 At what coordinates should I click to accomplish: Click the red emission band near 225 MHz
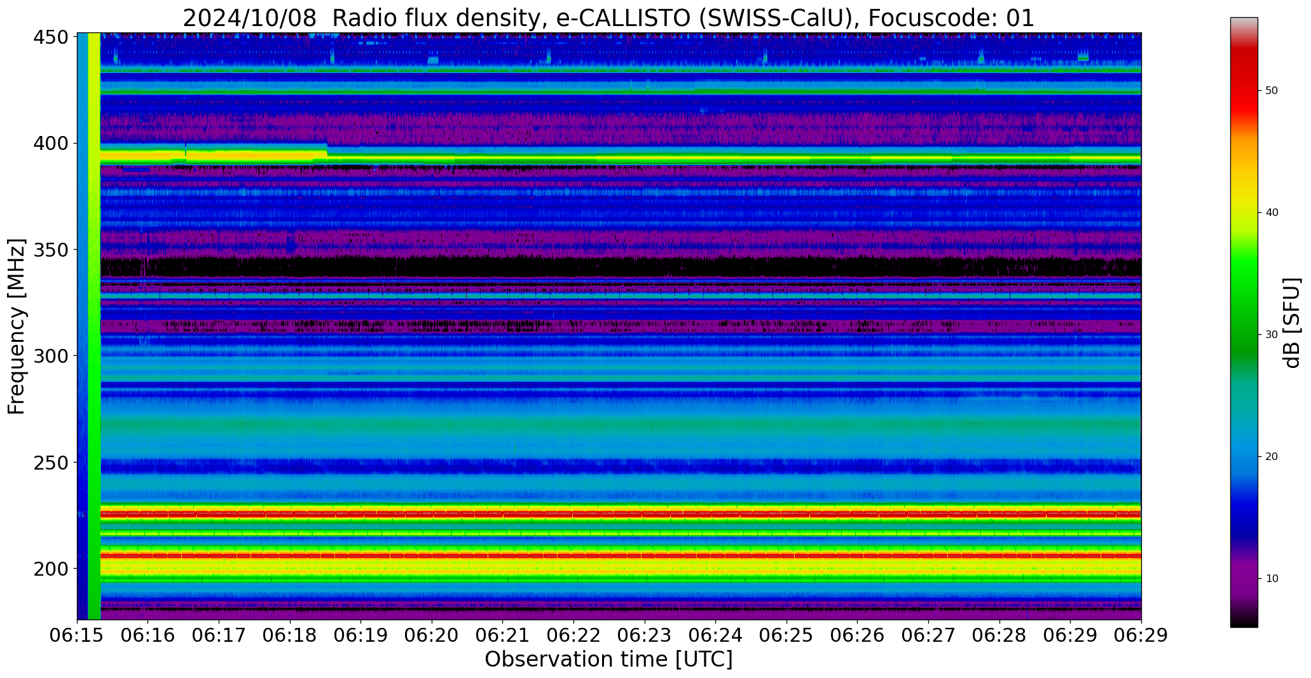[621, 513]
